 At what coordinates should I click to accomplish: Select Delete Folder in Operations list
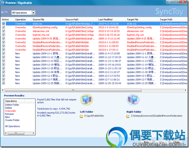click(x=12, y=105)
